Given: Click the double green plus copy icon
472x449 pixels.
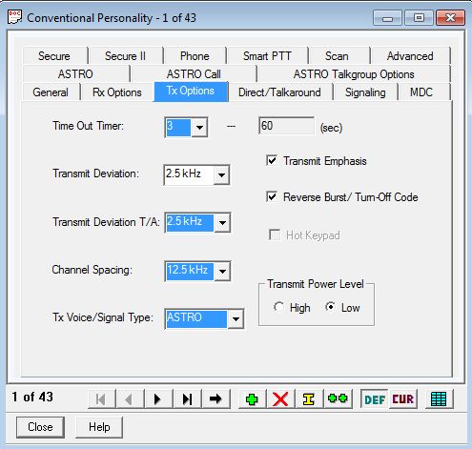Looking at the screenshot, I should pyautogui.click(x=338, y=398).
